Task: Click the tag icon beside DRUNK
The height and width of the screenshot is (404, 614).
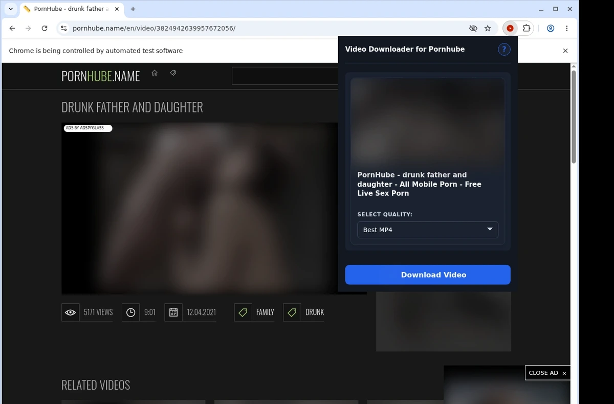Action: click(x=292, y=312)
